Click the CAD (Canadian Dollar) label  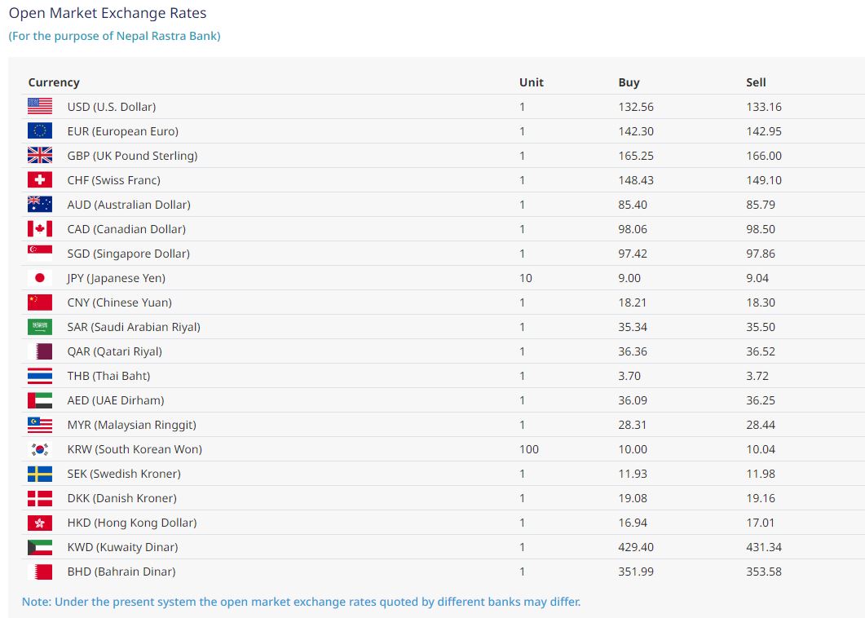pos(126,229)
